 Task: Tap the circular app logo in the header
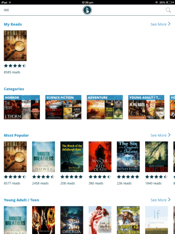[87, 10]
